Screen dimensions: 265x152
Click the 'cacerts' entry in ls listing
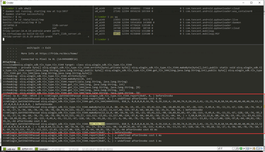[8, 28]
